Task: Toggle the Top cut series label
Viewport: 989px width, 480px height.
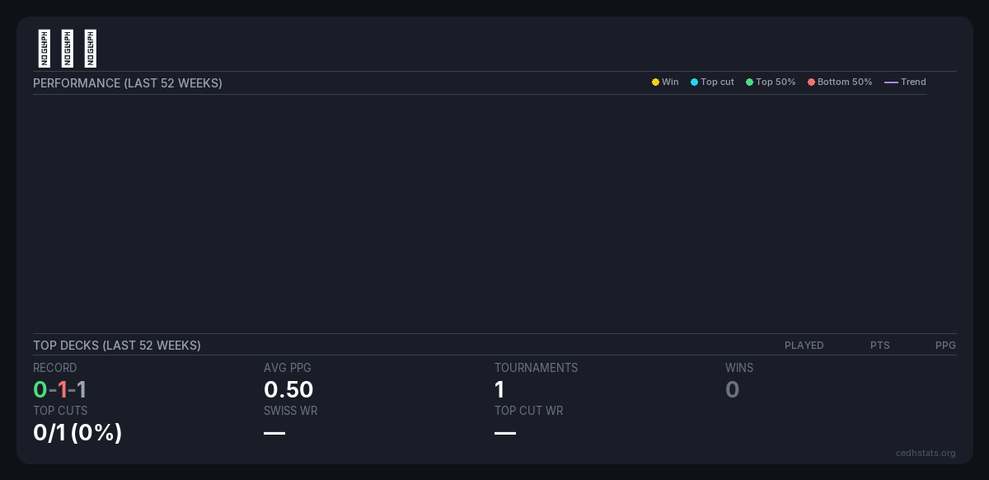Action: [x=717, y=82]
